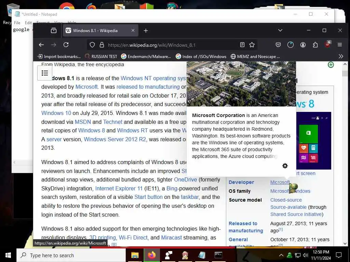
Task: Open Firefox application menu hamburger
Action: (340, 45)
